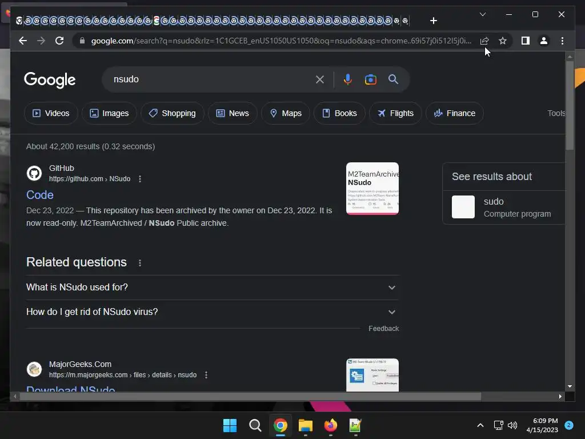Screen dimensions: 585x439
Task: Show hidden system tray icons
Action: point(480,425)
